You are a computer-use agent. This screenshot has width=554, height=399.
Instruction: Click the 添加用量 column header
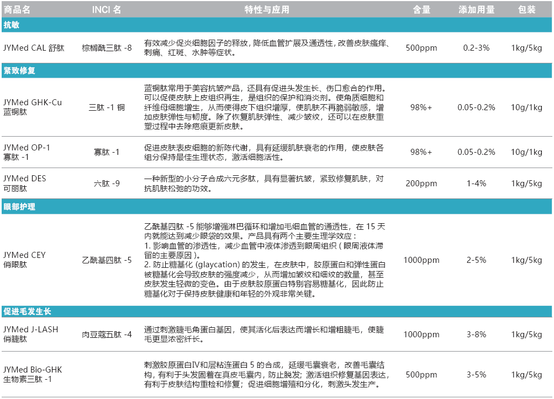pyautogui.click(x=476, y=9)
